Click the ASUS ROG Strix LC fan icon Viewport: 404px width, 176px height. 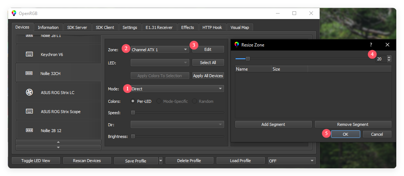pyautogui.click(x=29, y=92)
